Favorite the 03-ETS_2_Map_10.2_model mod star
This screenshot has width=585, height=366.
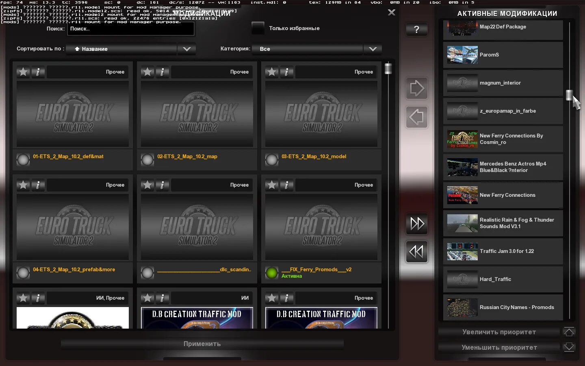[x=272, y=72]
